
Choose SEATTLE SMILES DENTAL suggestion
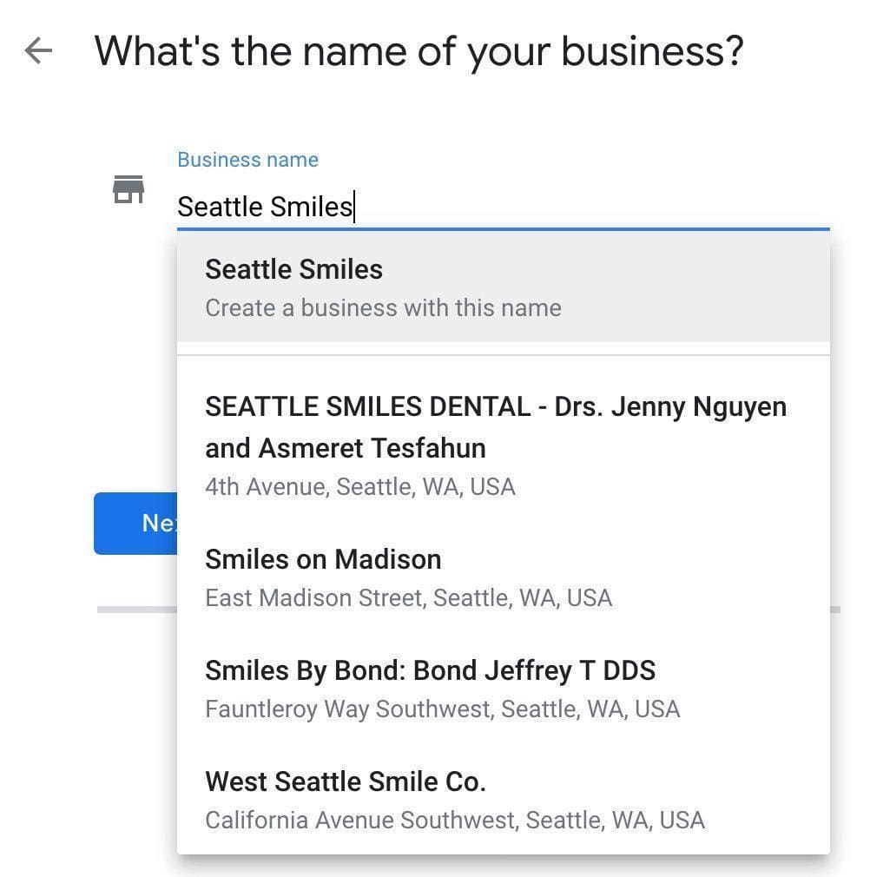click(x=495, y=406)
